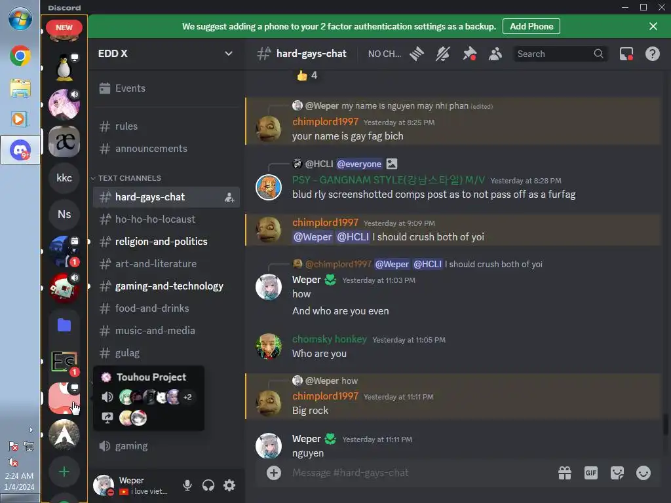Open the sticker picker icon
The width and height of the screenshot is (671, 503).
(617, 473)
